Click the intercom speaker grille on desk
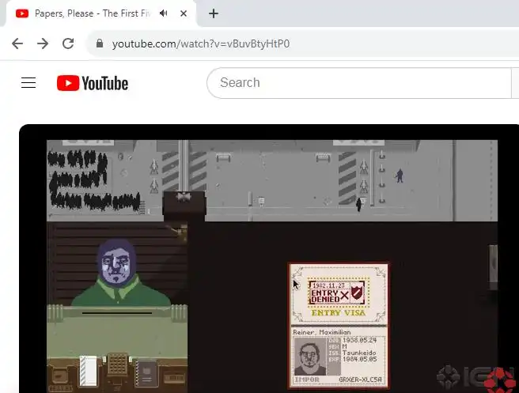Screen dimensions: 519x393 click(117, 364)
